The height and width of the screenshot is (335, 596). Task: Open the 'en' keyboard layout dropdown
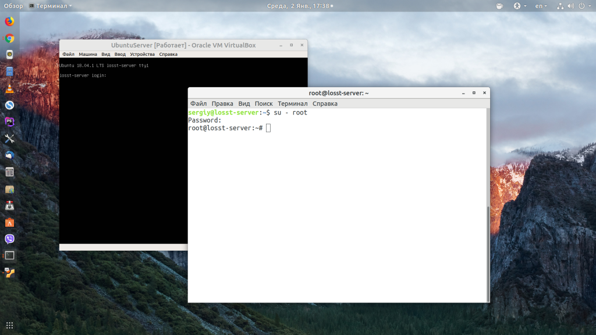click(x=541, y=6)
